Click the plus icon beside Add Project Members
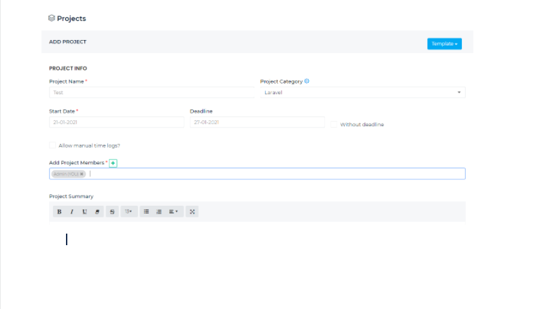 tap(114, 163)
